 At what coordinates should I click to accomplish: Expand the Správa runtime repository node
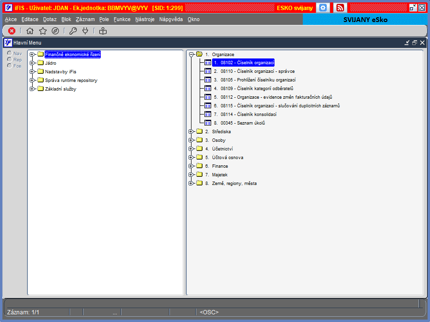[32, 80]
